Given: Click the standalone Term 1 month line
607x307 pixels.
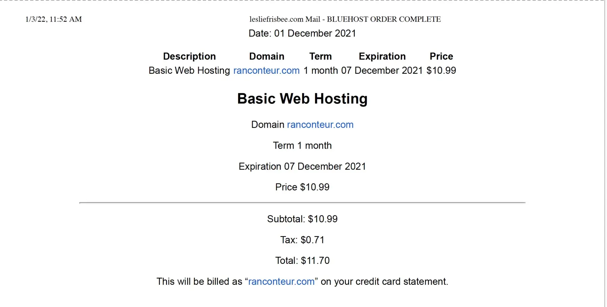Looking at the screenshot, I should pos(302,146).
